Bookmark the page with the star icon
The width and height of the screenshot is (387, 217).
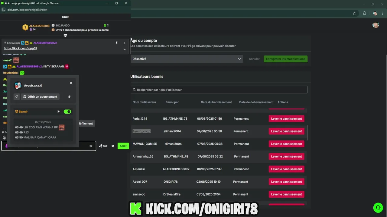pos(354,13)
